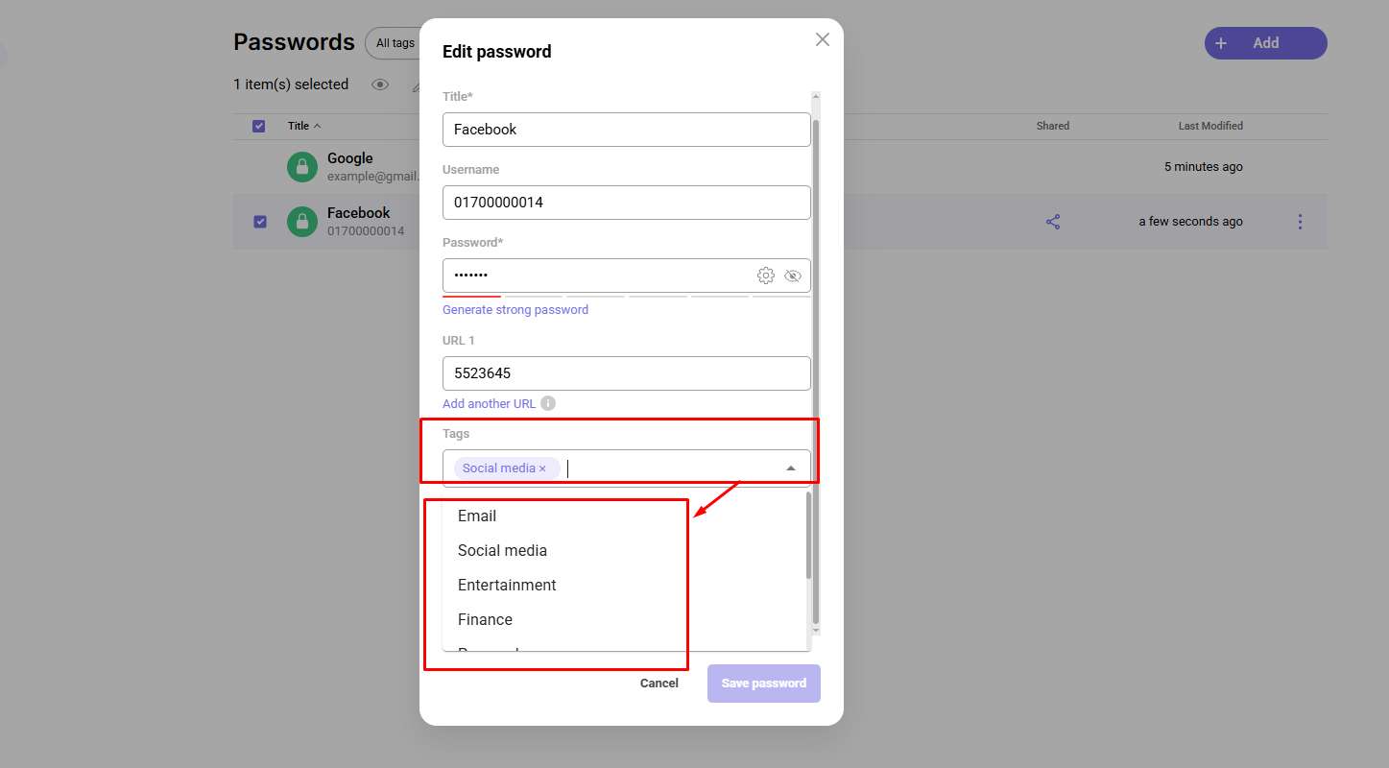This screenshot has height=768, width=1389.
Task: Check the select-all checkbox in the table header
Action: tap(258, 126)
